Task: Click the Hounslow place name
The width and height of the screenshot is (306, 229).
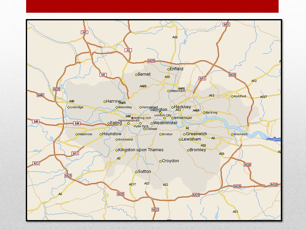Action: coord(112,134)
